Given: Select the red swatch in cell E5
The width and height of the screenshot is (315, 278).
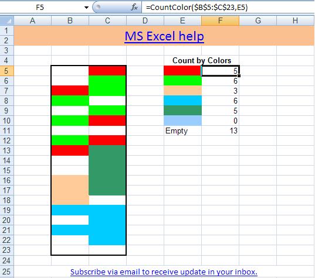Looking at the screenshot, I should point(182,71).
